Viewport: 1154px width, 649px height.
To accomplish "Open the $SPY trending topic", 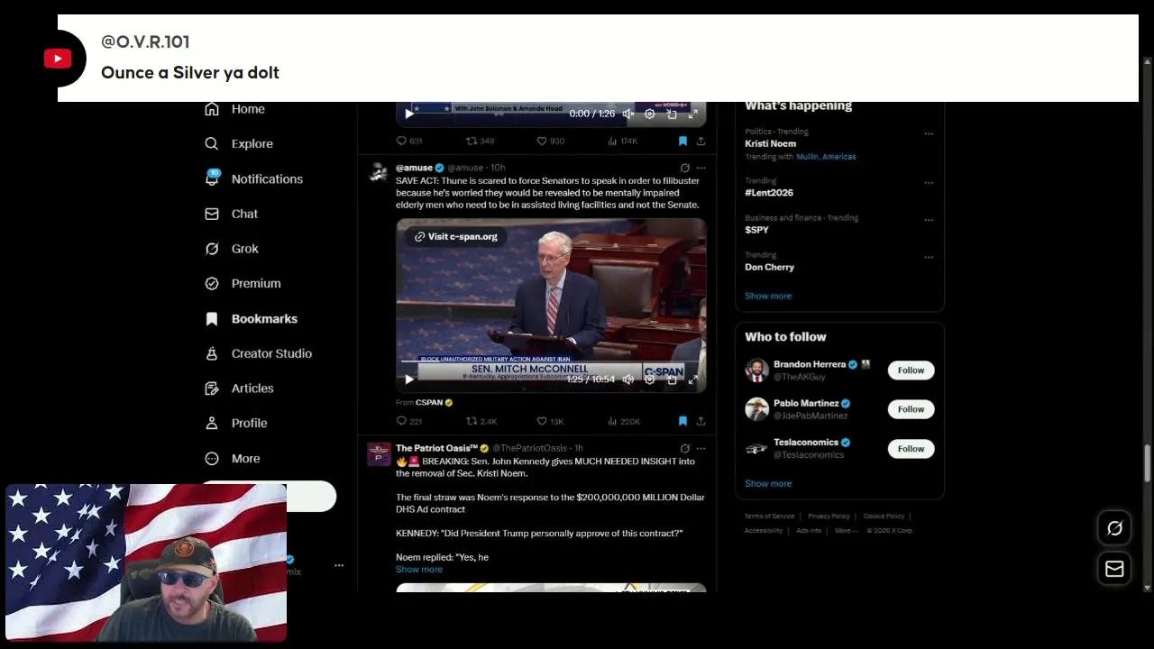I will (x=756, y=230).
